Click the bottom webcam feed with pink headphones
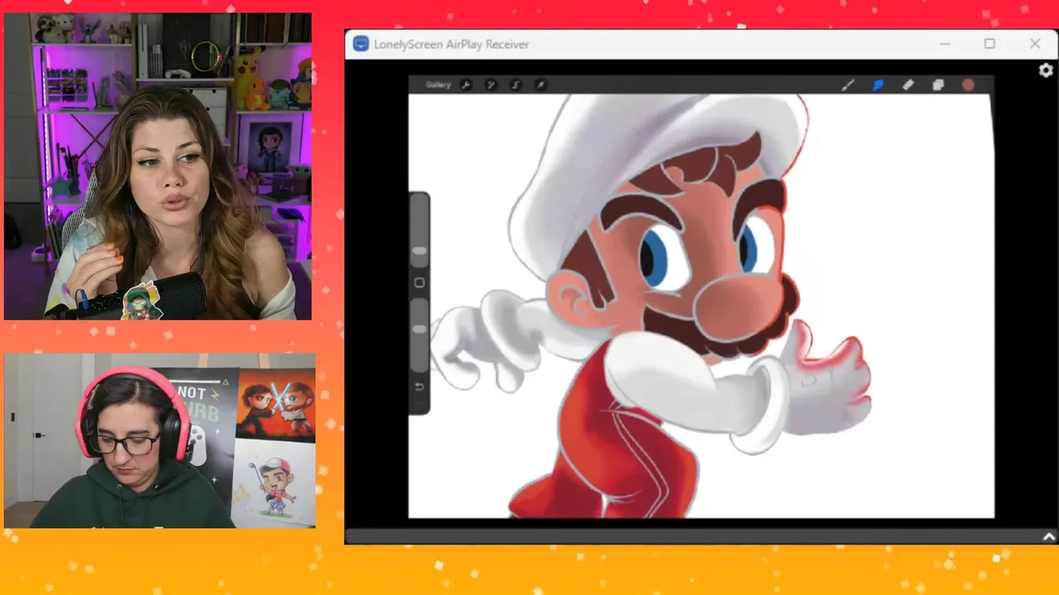 160,440
